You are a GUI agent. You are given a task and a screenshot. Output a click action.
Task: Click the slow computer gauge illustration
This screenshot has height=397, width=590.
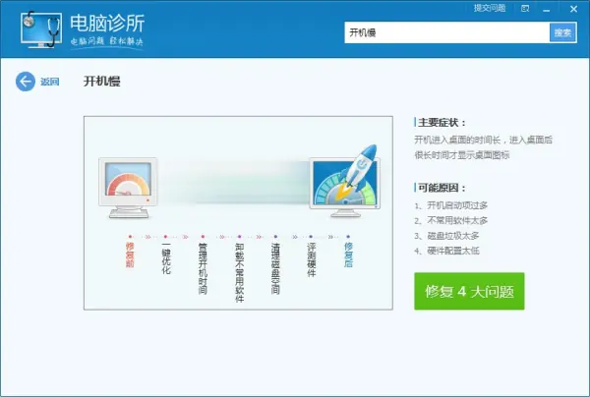tap(129, 188)
